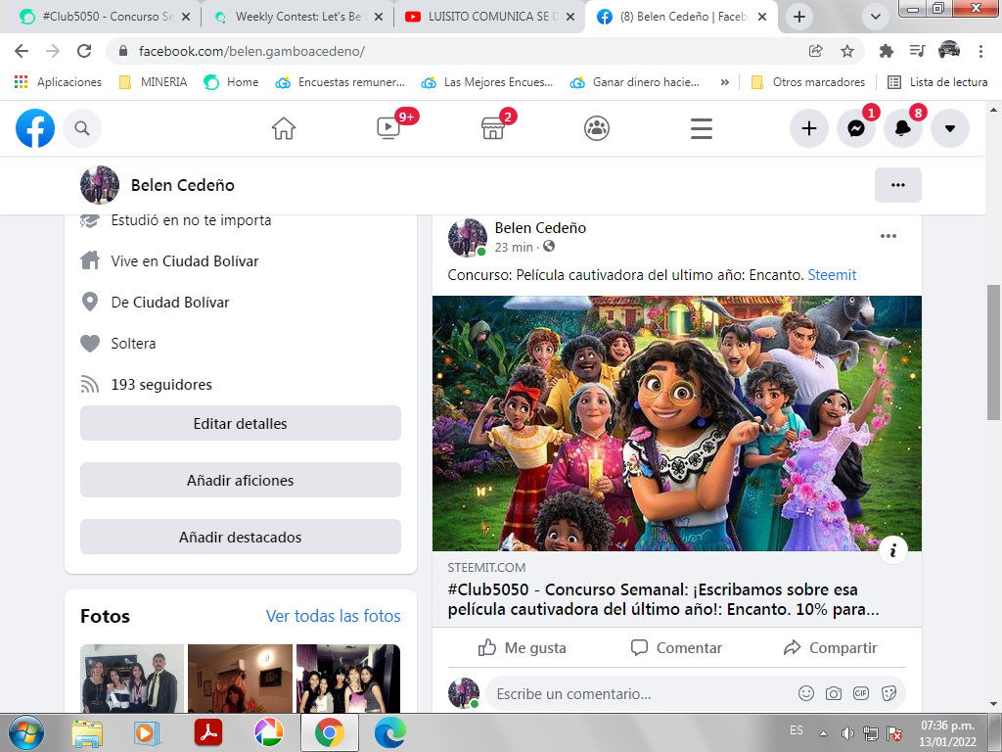The height and width of the screenshot is (752, 1002).
Task: Add a sticker to the comment
Action: tap(888, 693)
